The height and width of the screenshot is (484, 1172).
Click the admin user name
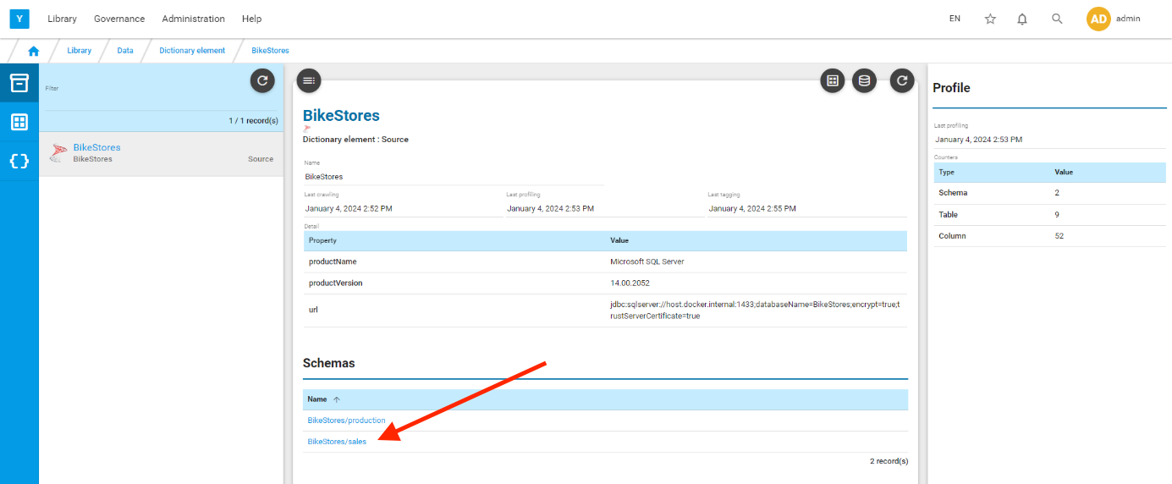[1128, 19]
